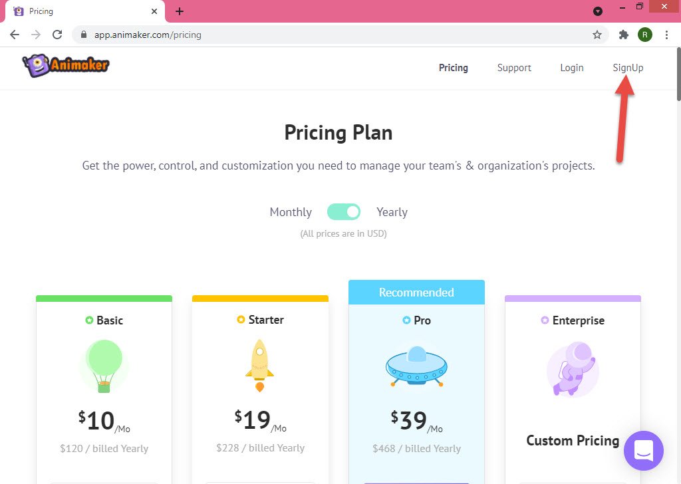The width and height of the screenshot is (681, 484).
Task: Click the Basic plan title
Action: [110, 320]
